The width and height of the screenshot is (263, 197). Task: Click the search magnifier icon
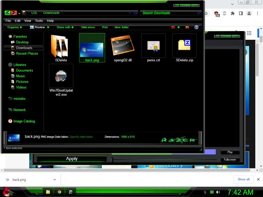[199, 13]
